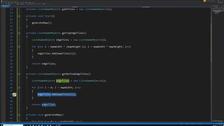Open the Windows Start button
224x126 pixels.
tap(1, 125)
